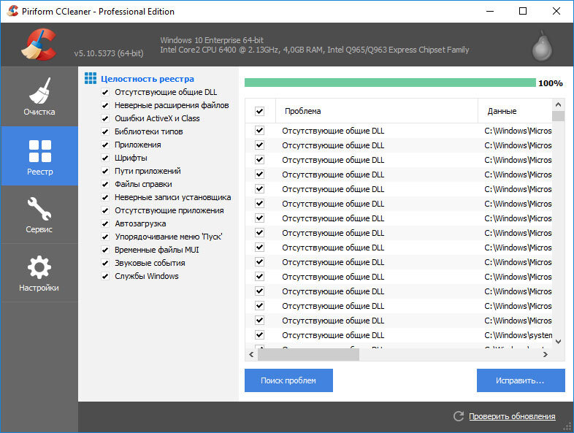Click the vertical scrollbar thumb
This screenshot has height=433, width=574.
558,116
